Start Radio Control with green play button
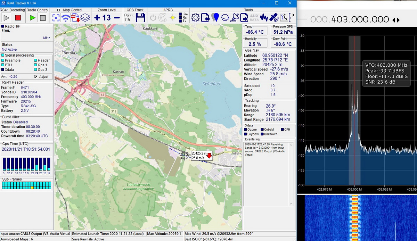This screenshot has width=417, height=241. click(32, 18)
